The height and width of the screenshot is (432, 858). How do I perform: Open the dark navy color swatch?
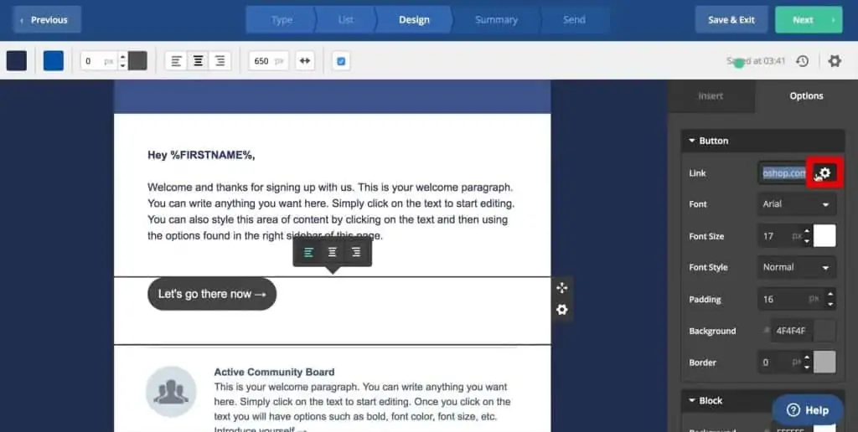click(17, 61)
